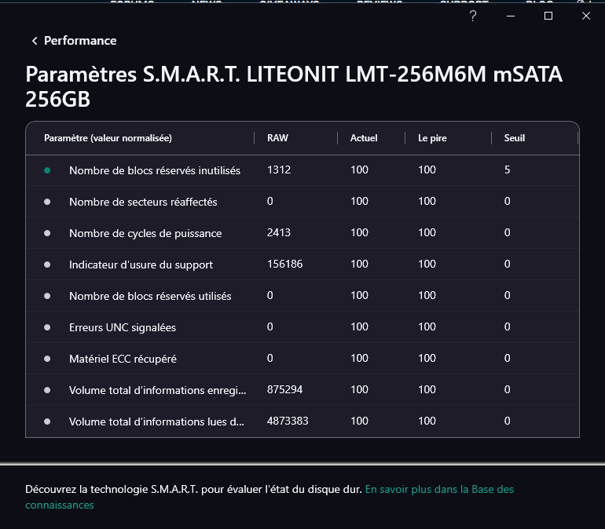Click the RAW value 156186
The height and width of the screenshot is (529, 605).
pos(284,264)
